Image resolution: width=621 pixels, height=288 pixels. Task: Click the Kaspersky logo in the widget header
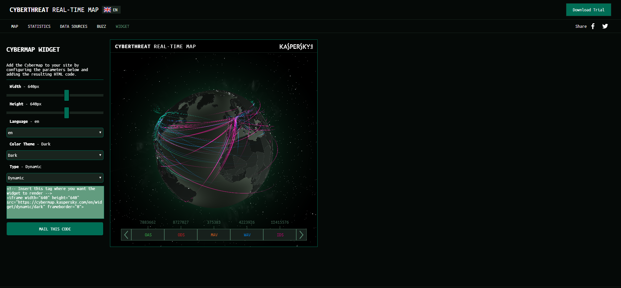(x=296, y=47)
